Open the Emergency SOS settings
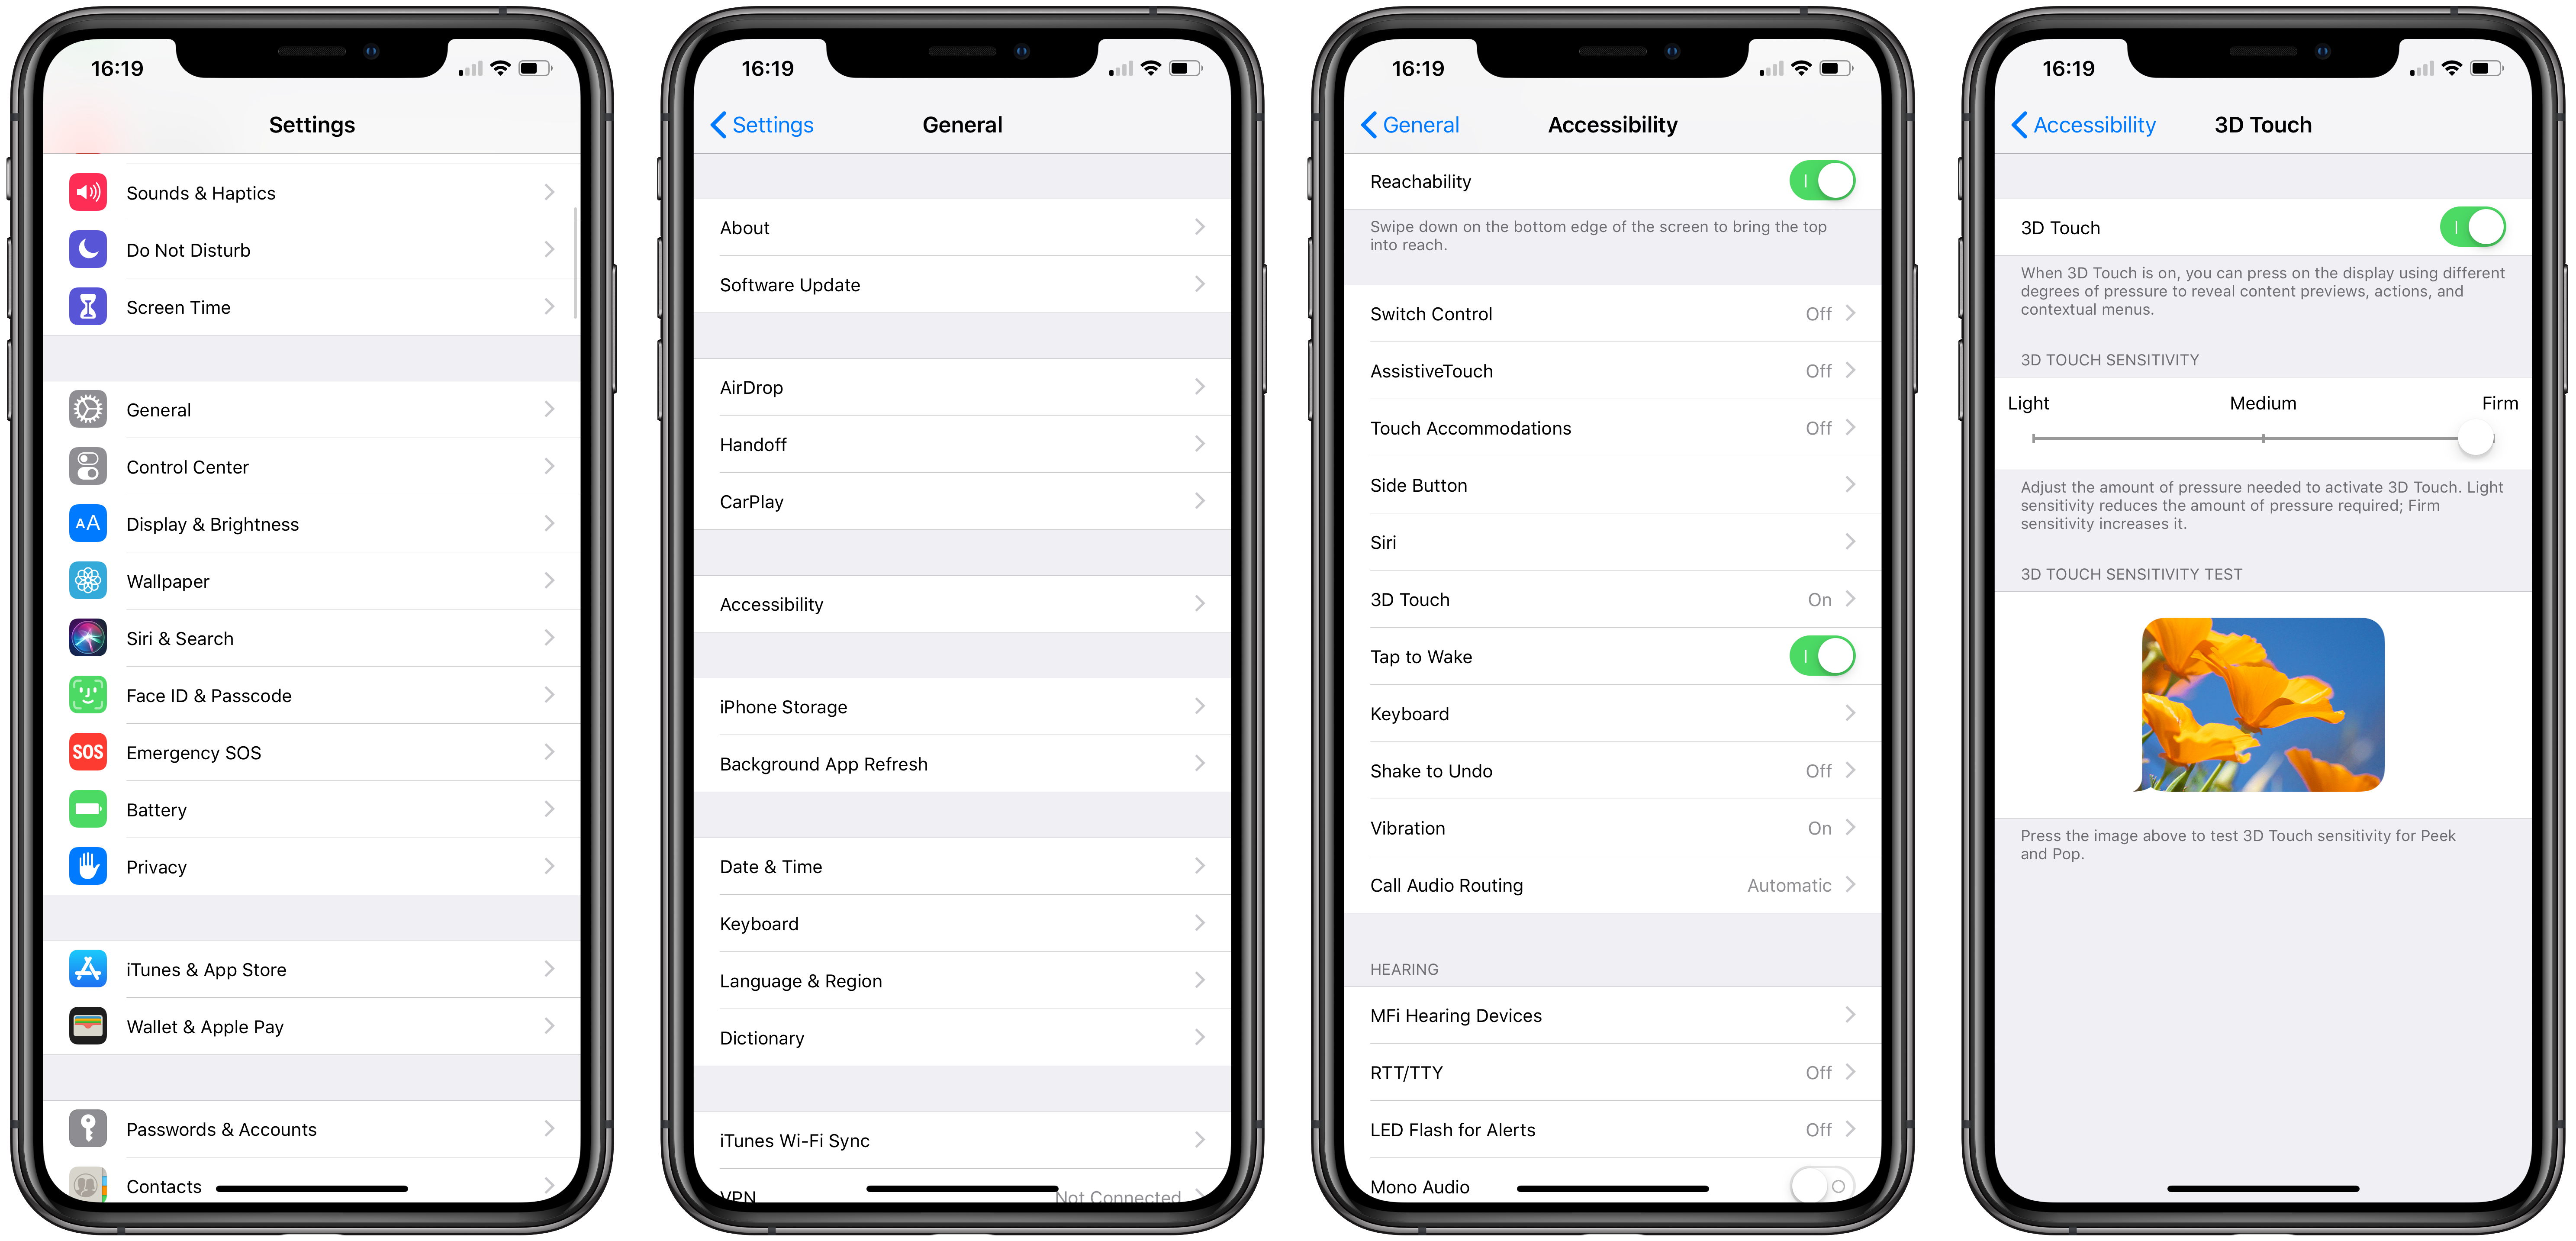This screenshot has height=1241, width=2576. click(312, 753)
